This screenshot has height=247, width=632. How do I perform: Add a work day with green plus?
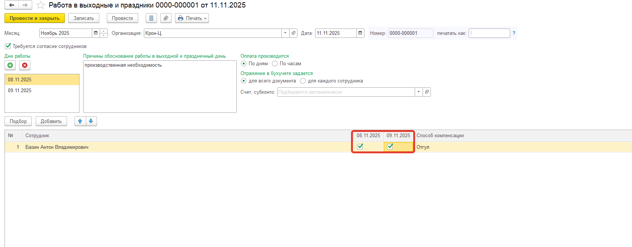point(10,65)
